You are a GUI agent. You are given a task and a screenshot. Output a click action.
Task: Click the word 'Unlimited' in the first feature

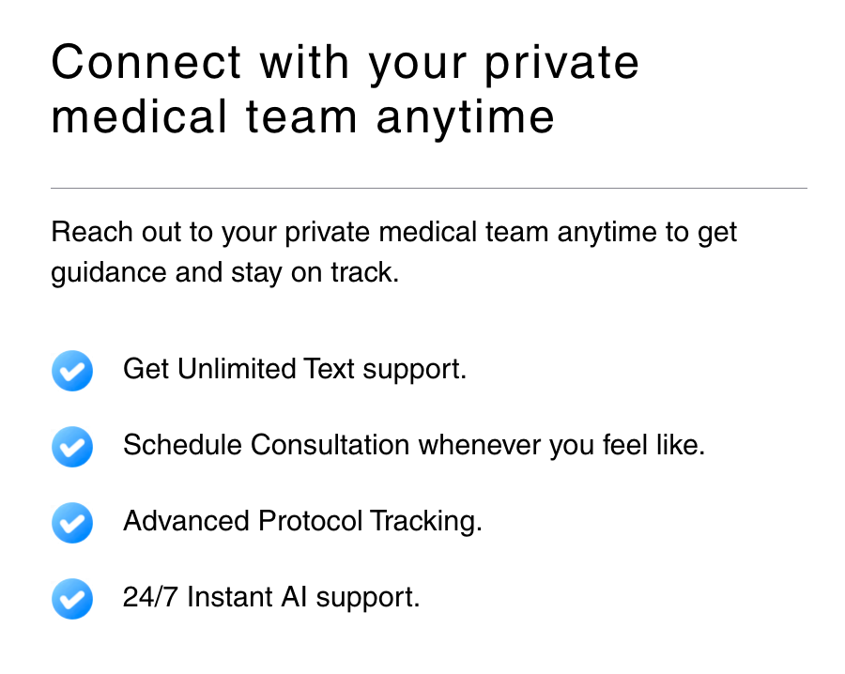click(237, 369)
